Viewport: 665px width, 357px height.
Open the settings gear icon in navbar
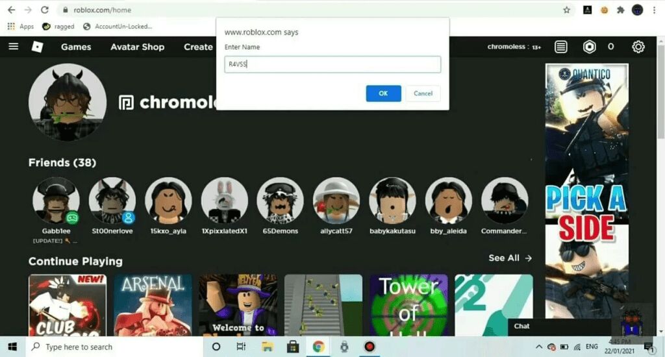(x=638, y=47)
